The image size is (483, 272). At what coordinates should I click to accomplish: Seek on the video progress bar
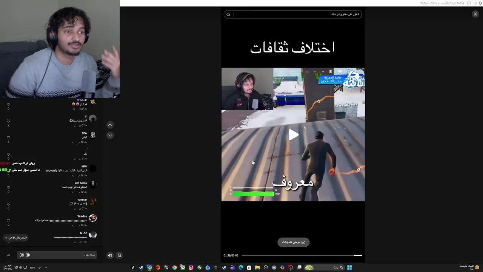[301, 255]
